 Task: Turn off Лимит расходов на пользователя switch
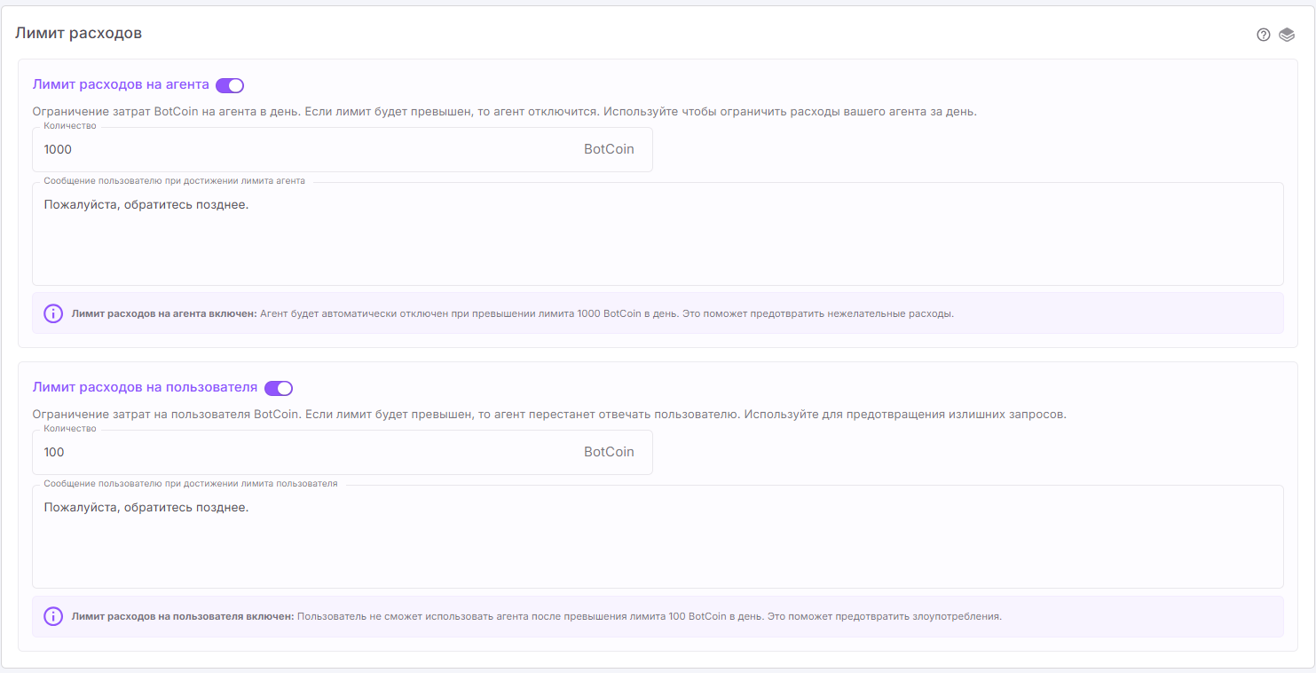click(x=279, y=388)
